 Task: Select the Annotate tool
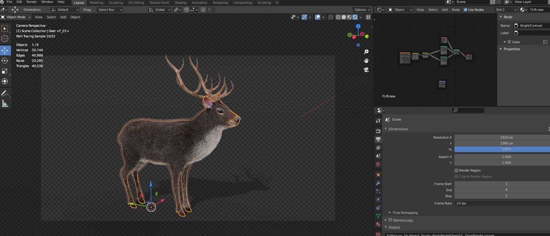(x=5, y=93)
